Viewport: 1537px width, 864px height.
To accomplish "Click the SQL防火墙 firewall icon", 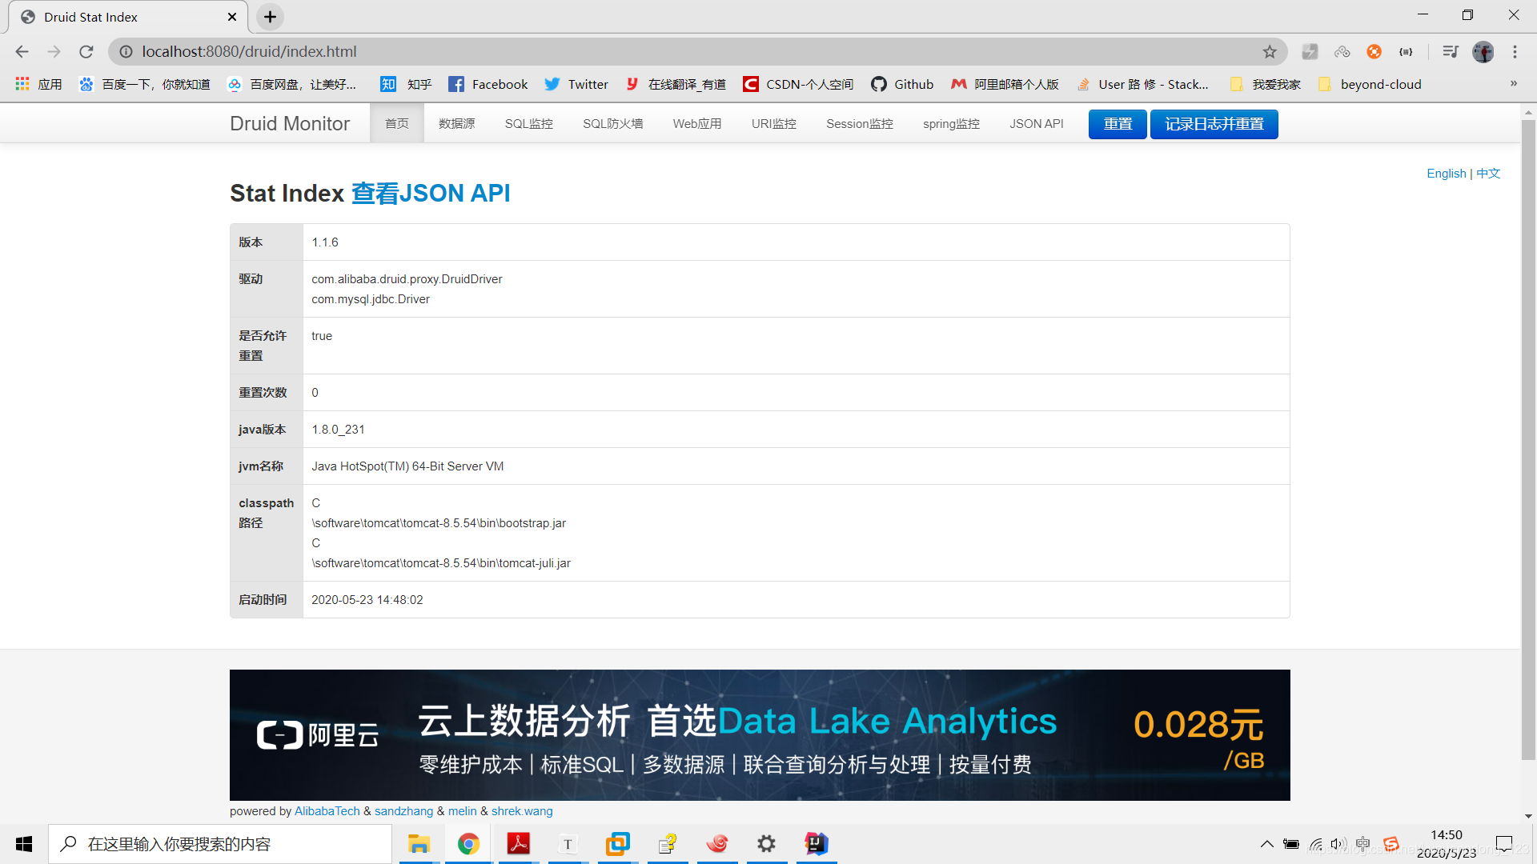I will (x=612, y=123).
